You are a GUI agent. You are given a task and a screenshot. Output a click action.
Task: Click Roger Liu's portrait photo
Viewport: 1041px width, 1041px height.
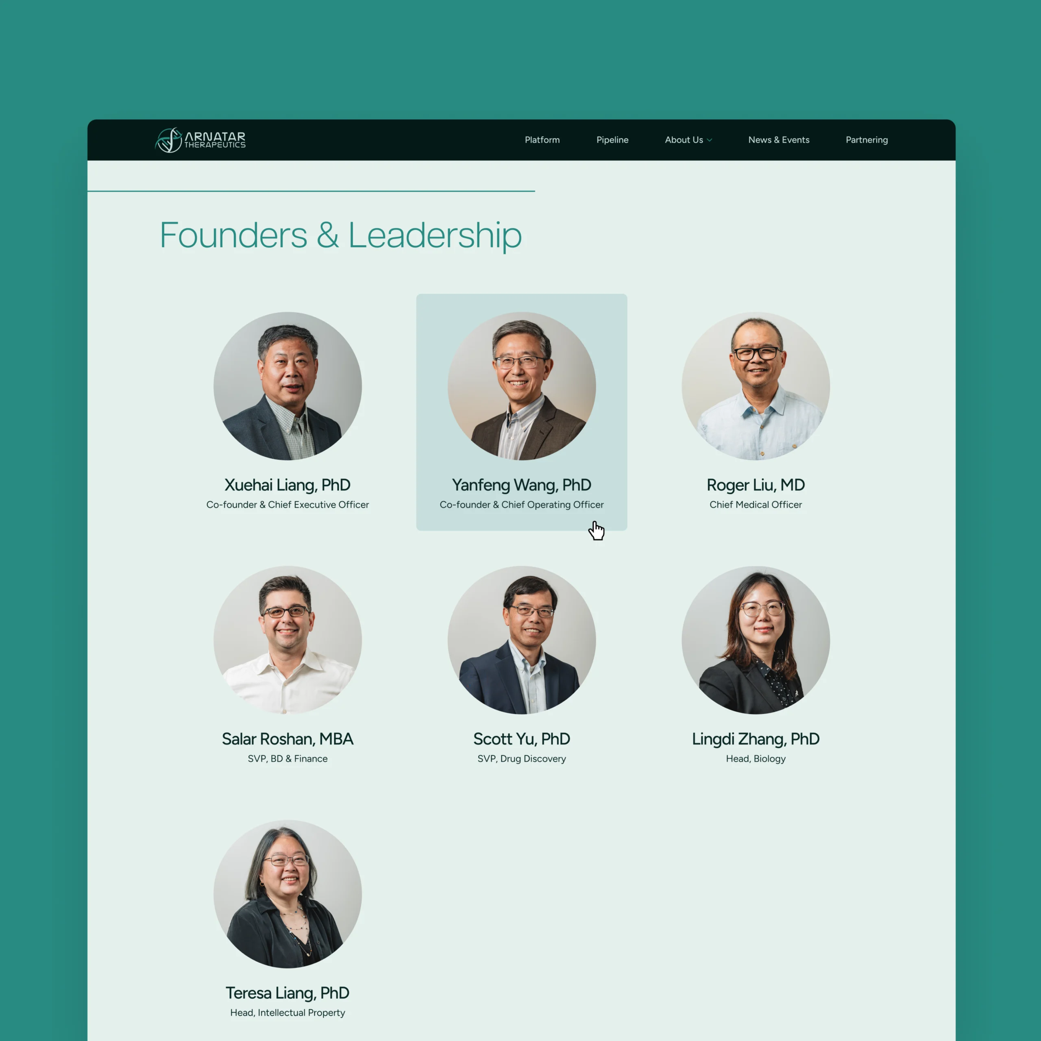756,386
